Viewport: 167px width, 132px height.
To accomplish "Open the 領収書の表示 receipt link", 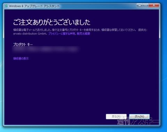I will [21, 59].
